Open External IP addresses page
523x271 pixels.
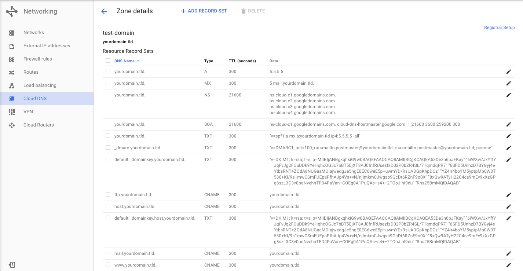click(47, 46)
